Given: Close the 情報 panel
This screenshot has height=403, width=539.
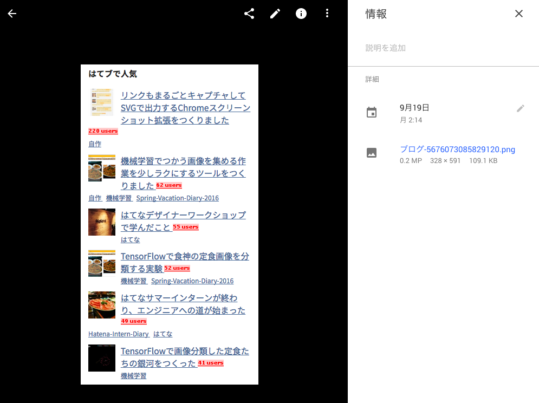Looking at the screenshot, I should 519,14.
